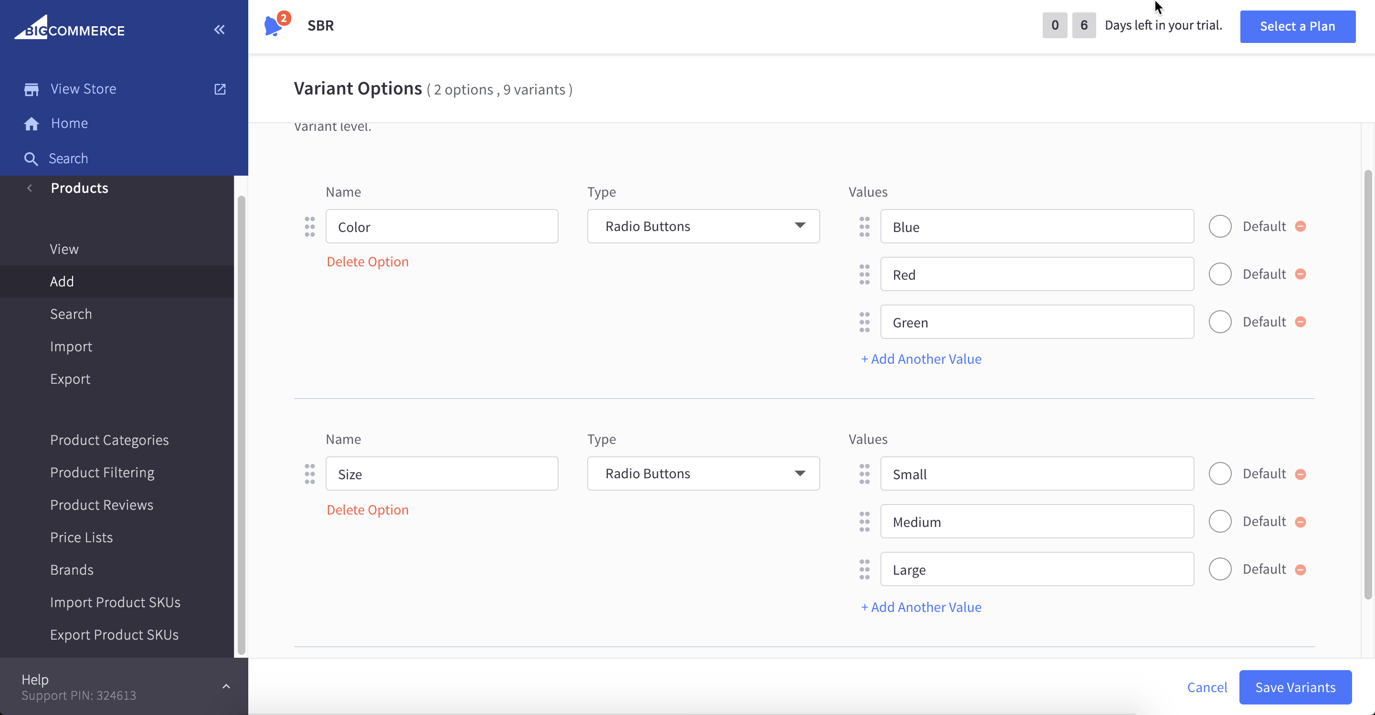The width and height of the screenshot is (1375, 715).
Task: Set Small as default value
Action: click(1220, 473)
